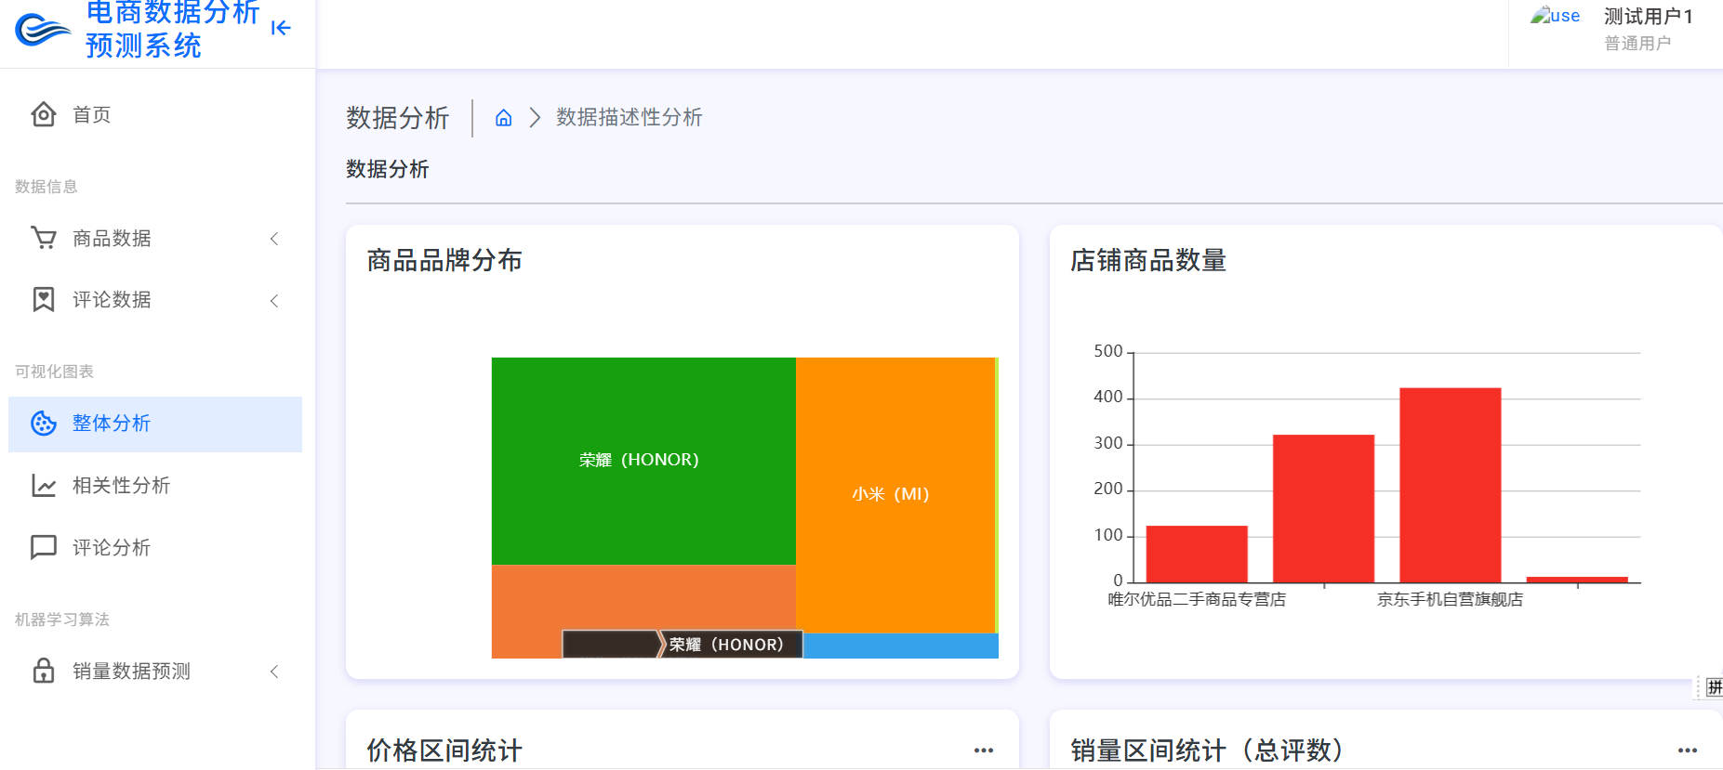Open 商品数据 menu entry

pos(155,239)
